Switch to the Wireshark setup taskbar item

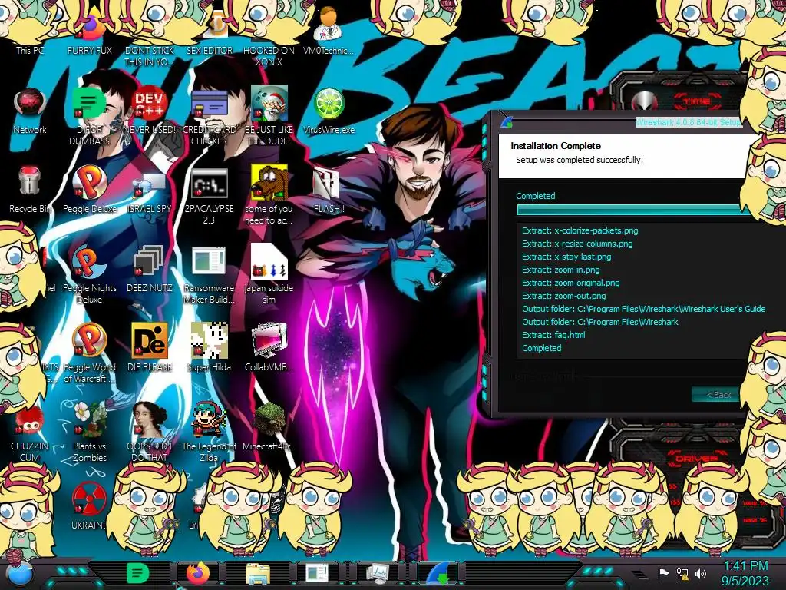[x=438, y=573]
